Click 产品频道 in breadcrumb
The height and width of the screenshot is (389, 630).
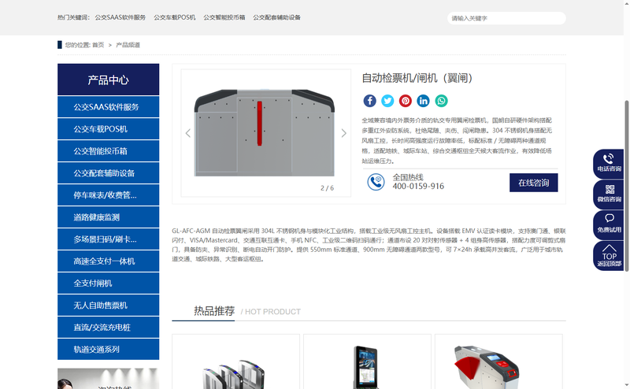(x=128, y=45)
